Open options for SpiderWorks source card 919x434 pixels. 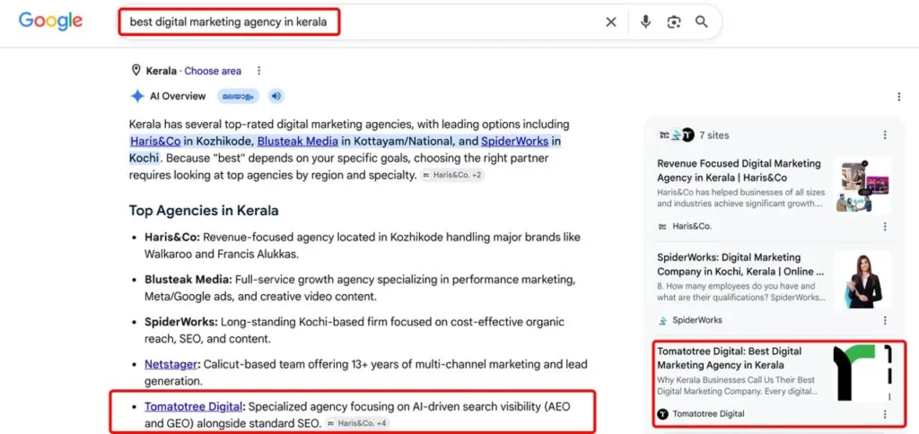point(885,320)
